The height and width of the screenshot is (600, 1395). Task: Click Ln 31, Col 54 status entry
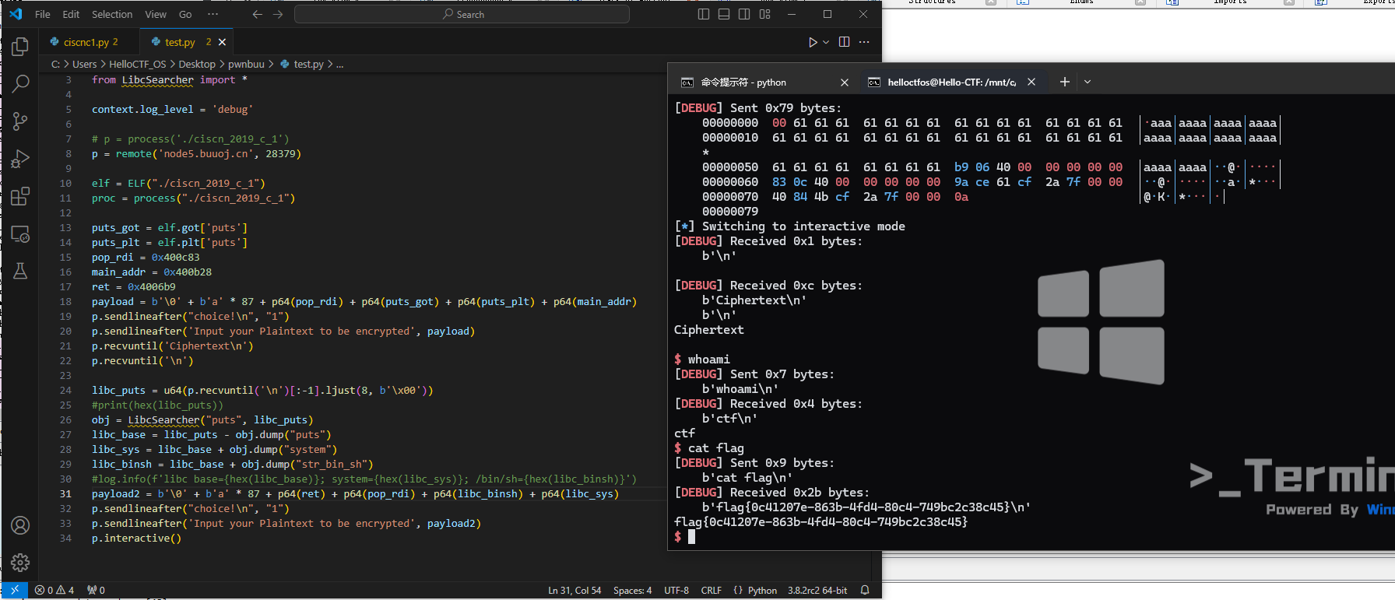[x=575, y=590]
